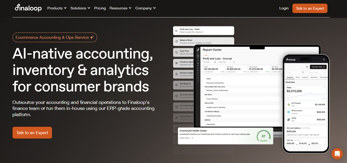Expand the Sales row in the P&L
Image resolution: width=347 pixels, height=163 pixels.
point(208,79)
